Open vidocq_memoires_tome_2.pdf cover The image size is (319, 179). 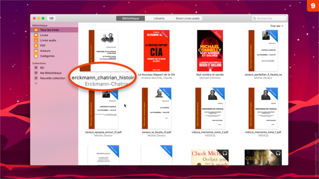tap(210, 108)
